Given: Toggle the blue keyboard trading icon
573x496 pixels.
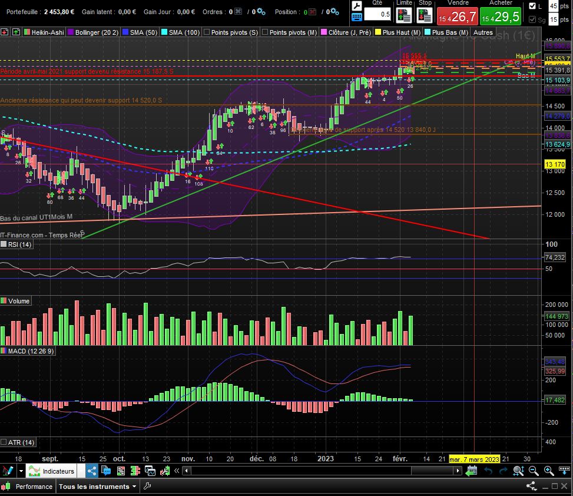Looking at the screenshot, I should click(x=357, y=17).
